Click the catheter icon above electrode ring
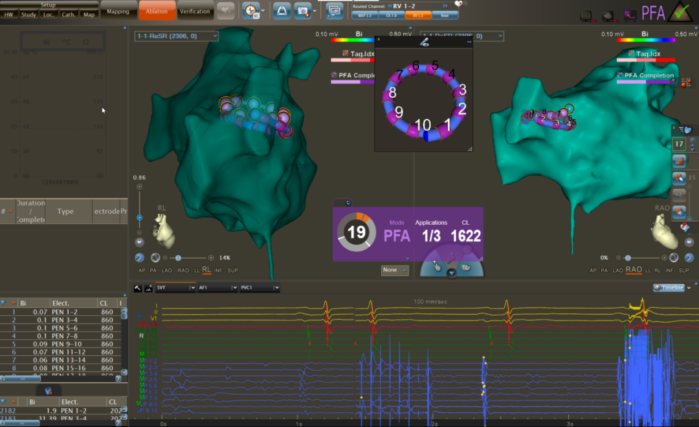This screenshot has width=699, height=427. (425, 42)
